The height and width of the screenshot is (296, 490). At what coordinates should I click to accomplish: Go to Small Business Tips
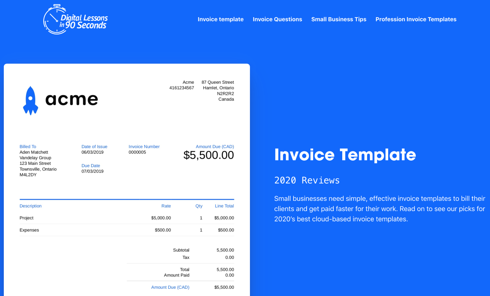pyautogui.click(x=339, y=19)
